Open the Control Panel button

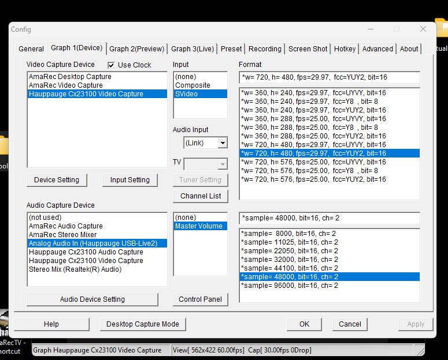click(200, 299)
